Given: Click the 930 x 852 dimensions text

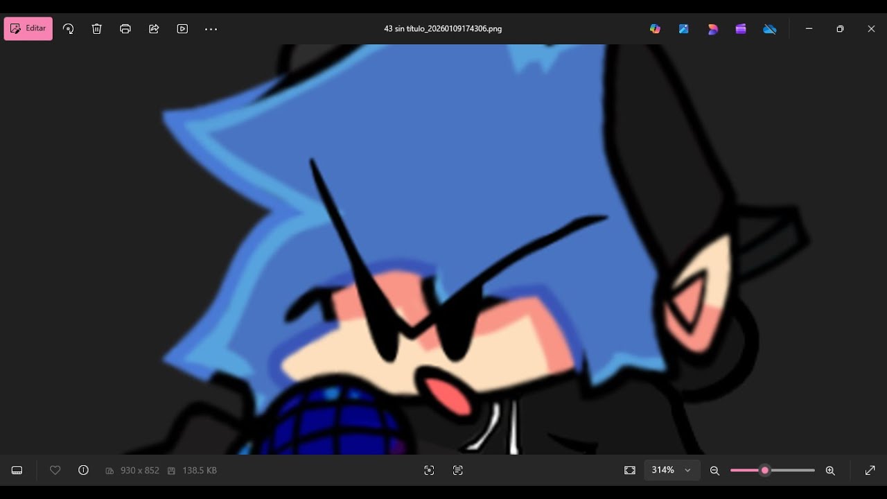Looking at the screenshot, I should (x=139, y=470).
